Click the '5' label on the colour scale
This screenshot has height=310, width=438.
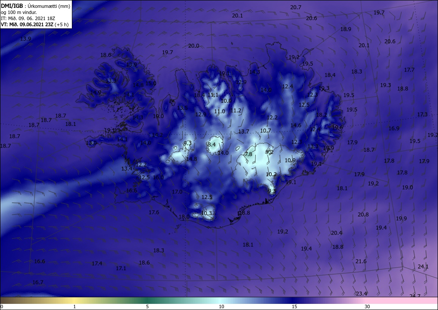click(147, 307)
